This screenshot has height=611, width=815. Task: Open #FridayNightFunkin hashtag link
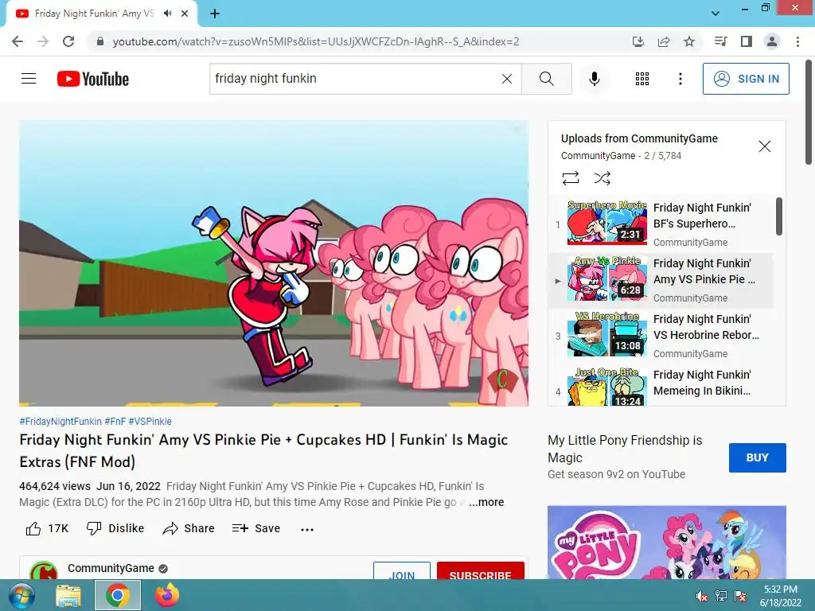[60, 422]
